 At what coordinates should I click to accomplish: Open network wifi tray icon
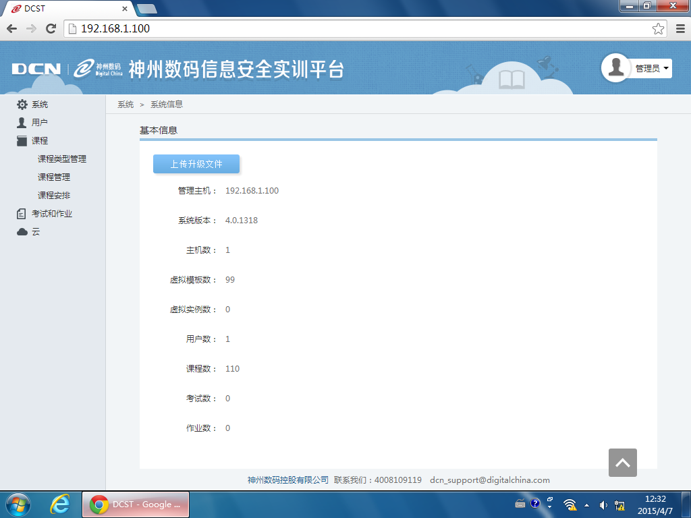570,505
